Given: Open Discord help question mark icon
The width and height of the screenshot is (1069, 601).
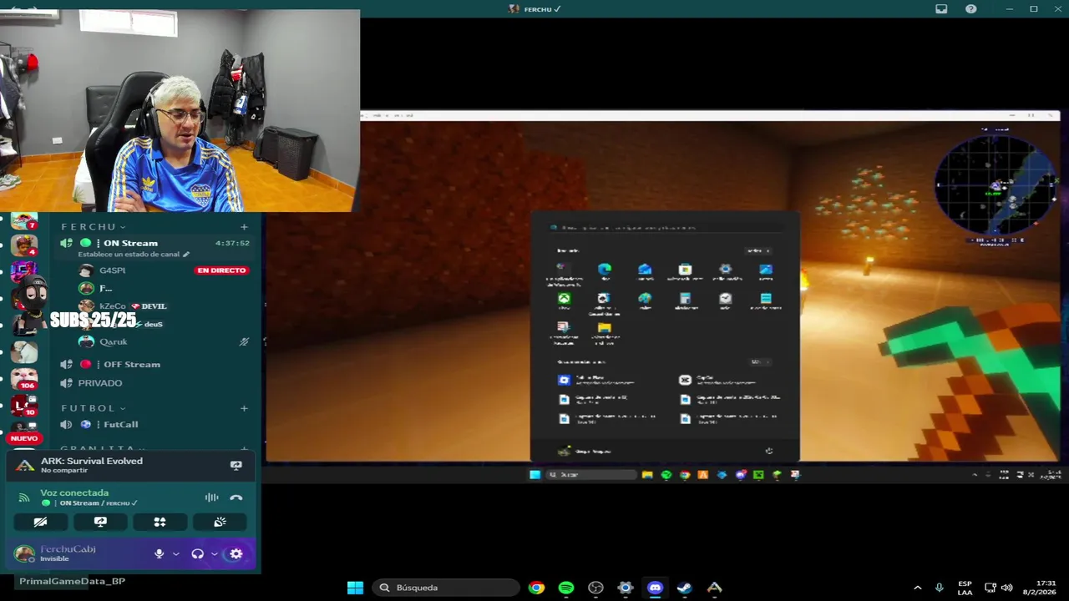Looking at the screenshot, I should (x=970, y=8).
